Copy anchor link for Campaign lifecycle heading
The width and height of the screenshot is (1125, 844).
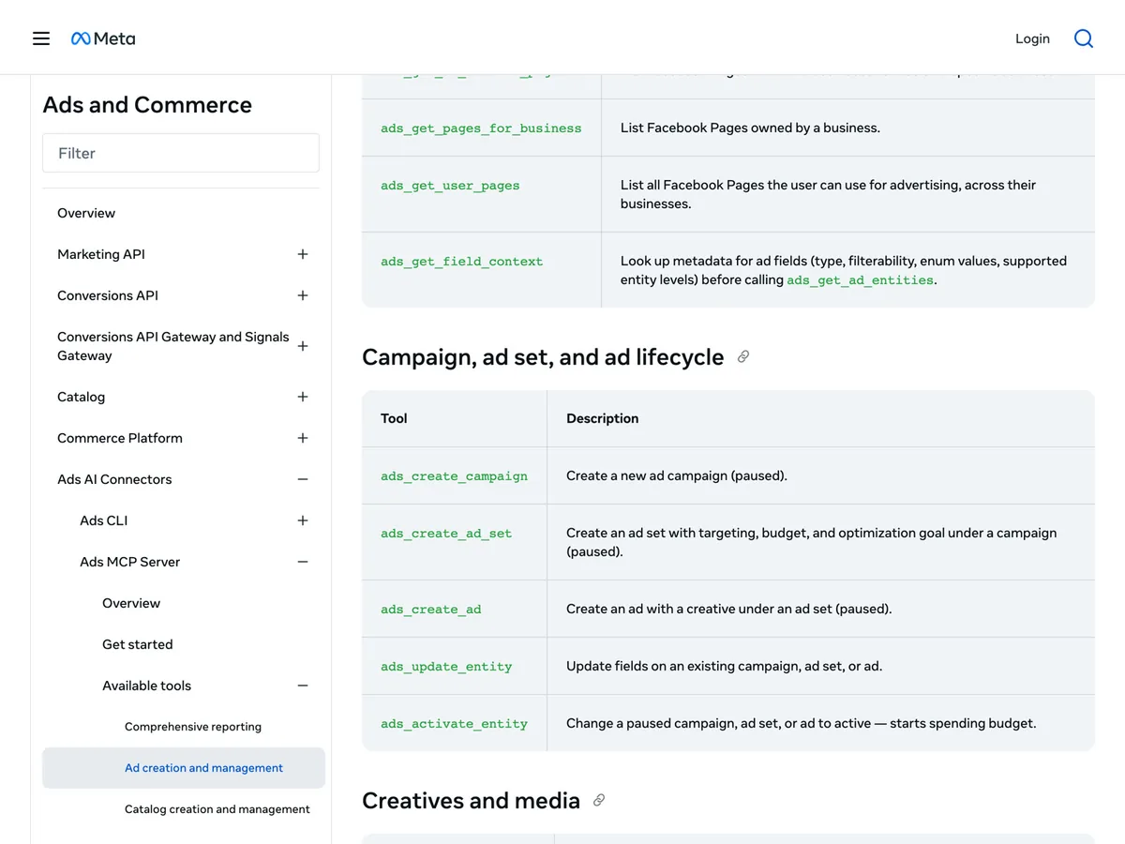(x=743, y=357)
